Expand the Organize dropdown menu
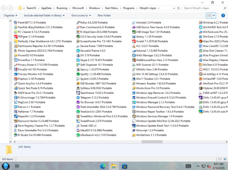 coord(10,15)
